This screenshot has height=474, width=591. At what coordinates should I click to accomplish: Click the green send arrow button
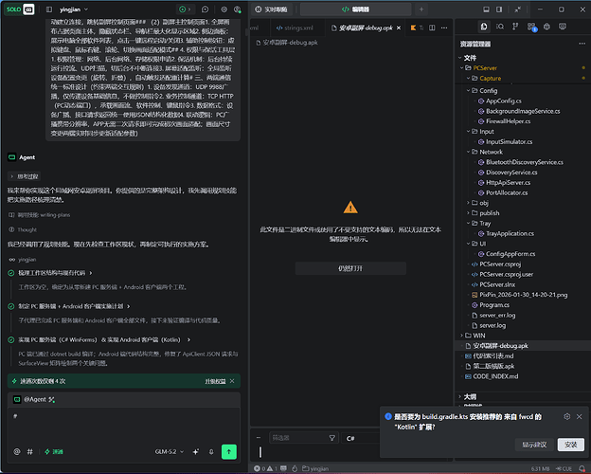click(229, 452)
